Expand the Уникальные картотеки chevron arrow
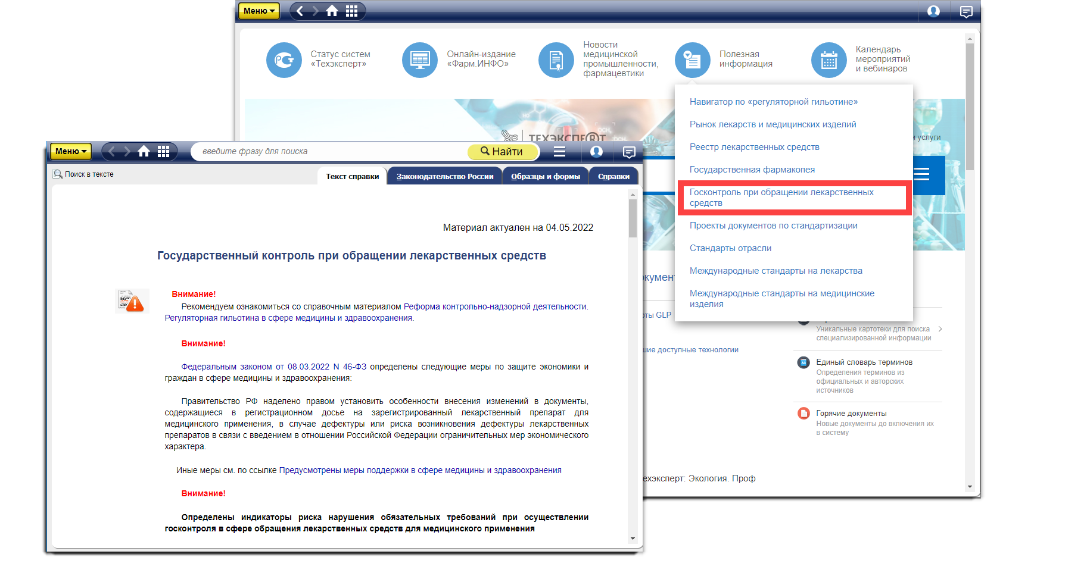Image resolution: width=1087 pixels, height=576 pixels. click(x=940, y=329)
